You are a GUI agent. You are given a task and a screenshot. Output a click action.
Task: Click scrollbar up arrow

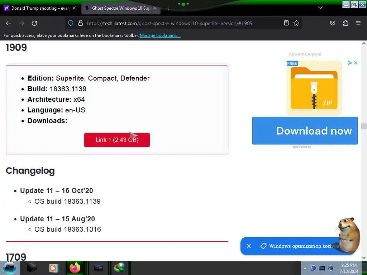[364, 43]
